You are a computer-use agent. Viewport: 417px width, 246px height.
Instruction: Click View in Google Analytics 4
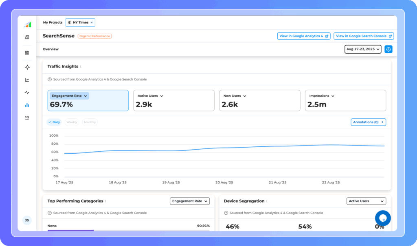pyautogui.click(x=303, y=36)
